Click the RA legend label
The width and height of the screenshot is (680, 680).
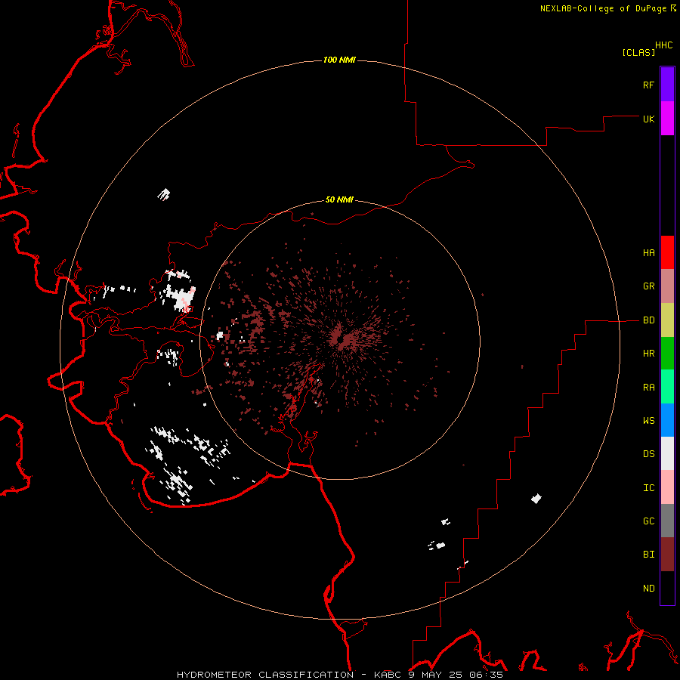[x=648, y=388]
